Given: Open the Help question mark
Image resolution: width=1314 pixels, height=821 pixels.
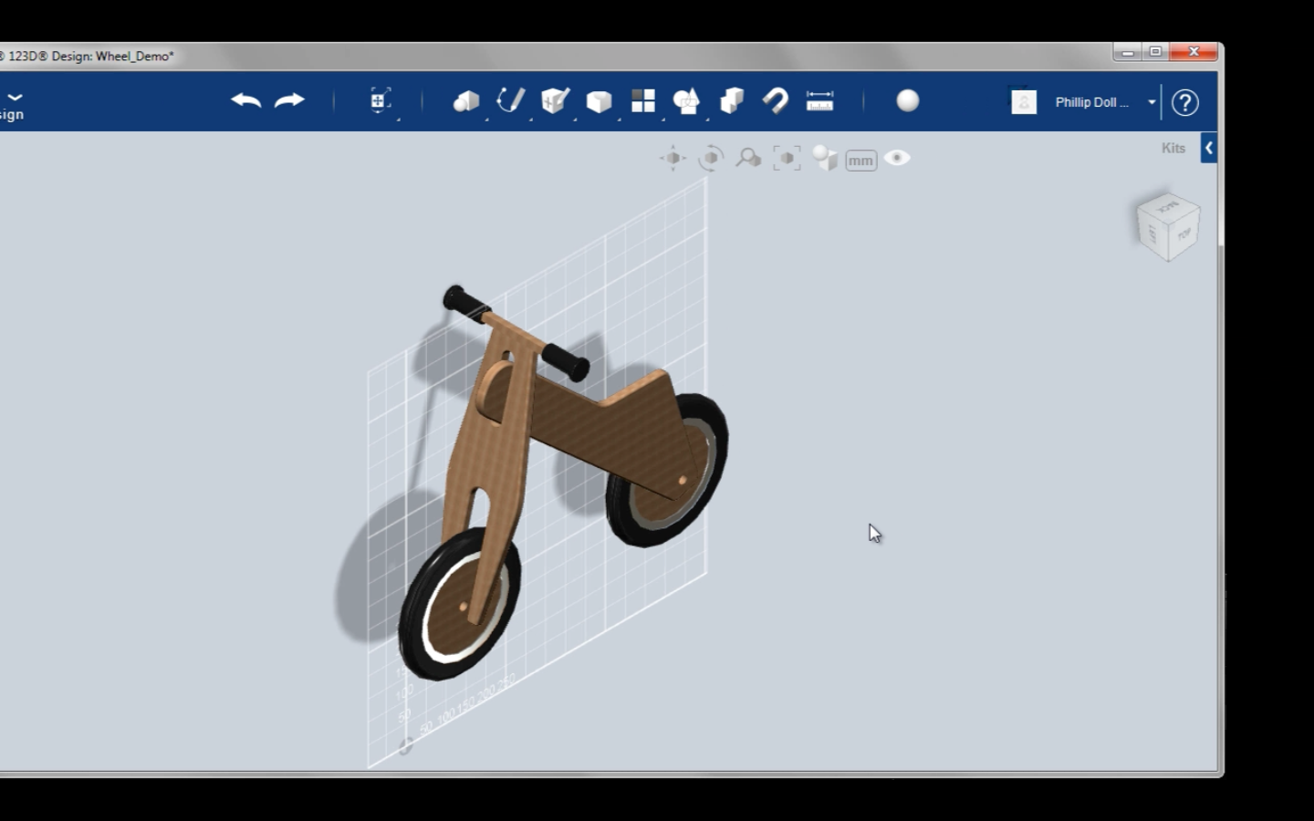Looking at the screenshot, I should [1185, 102].
